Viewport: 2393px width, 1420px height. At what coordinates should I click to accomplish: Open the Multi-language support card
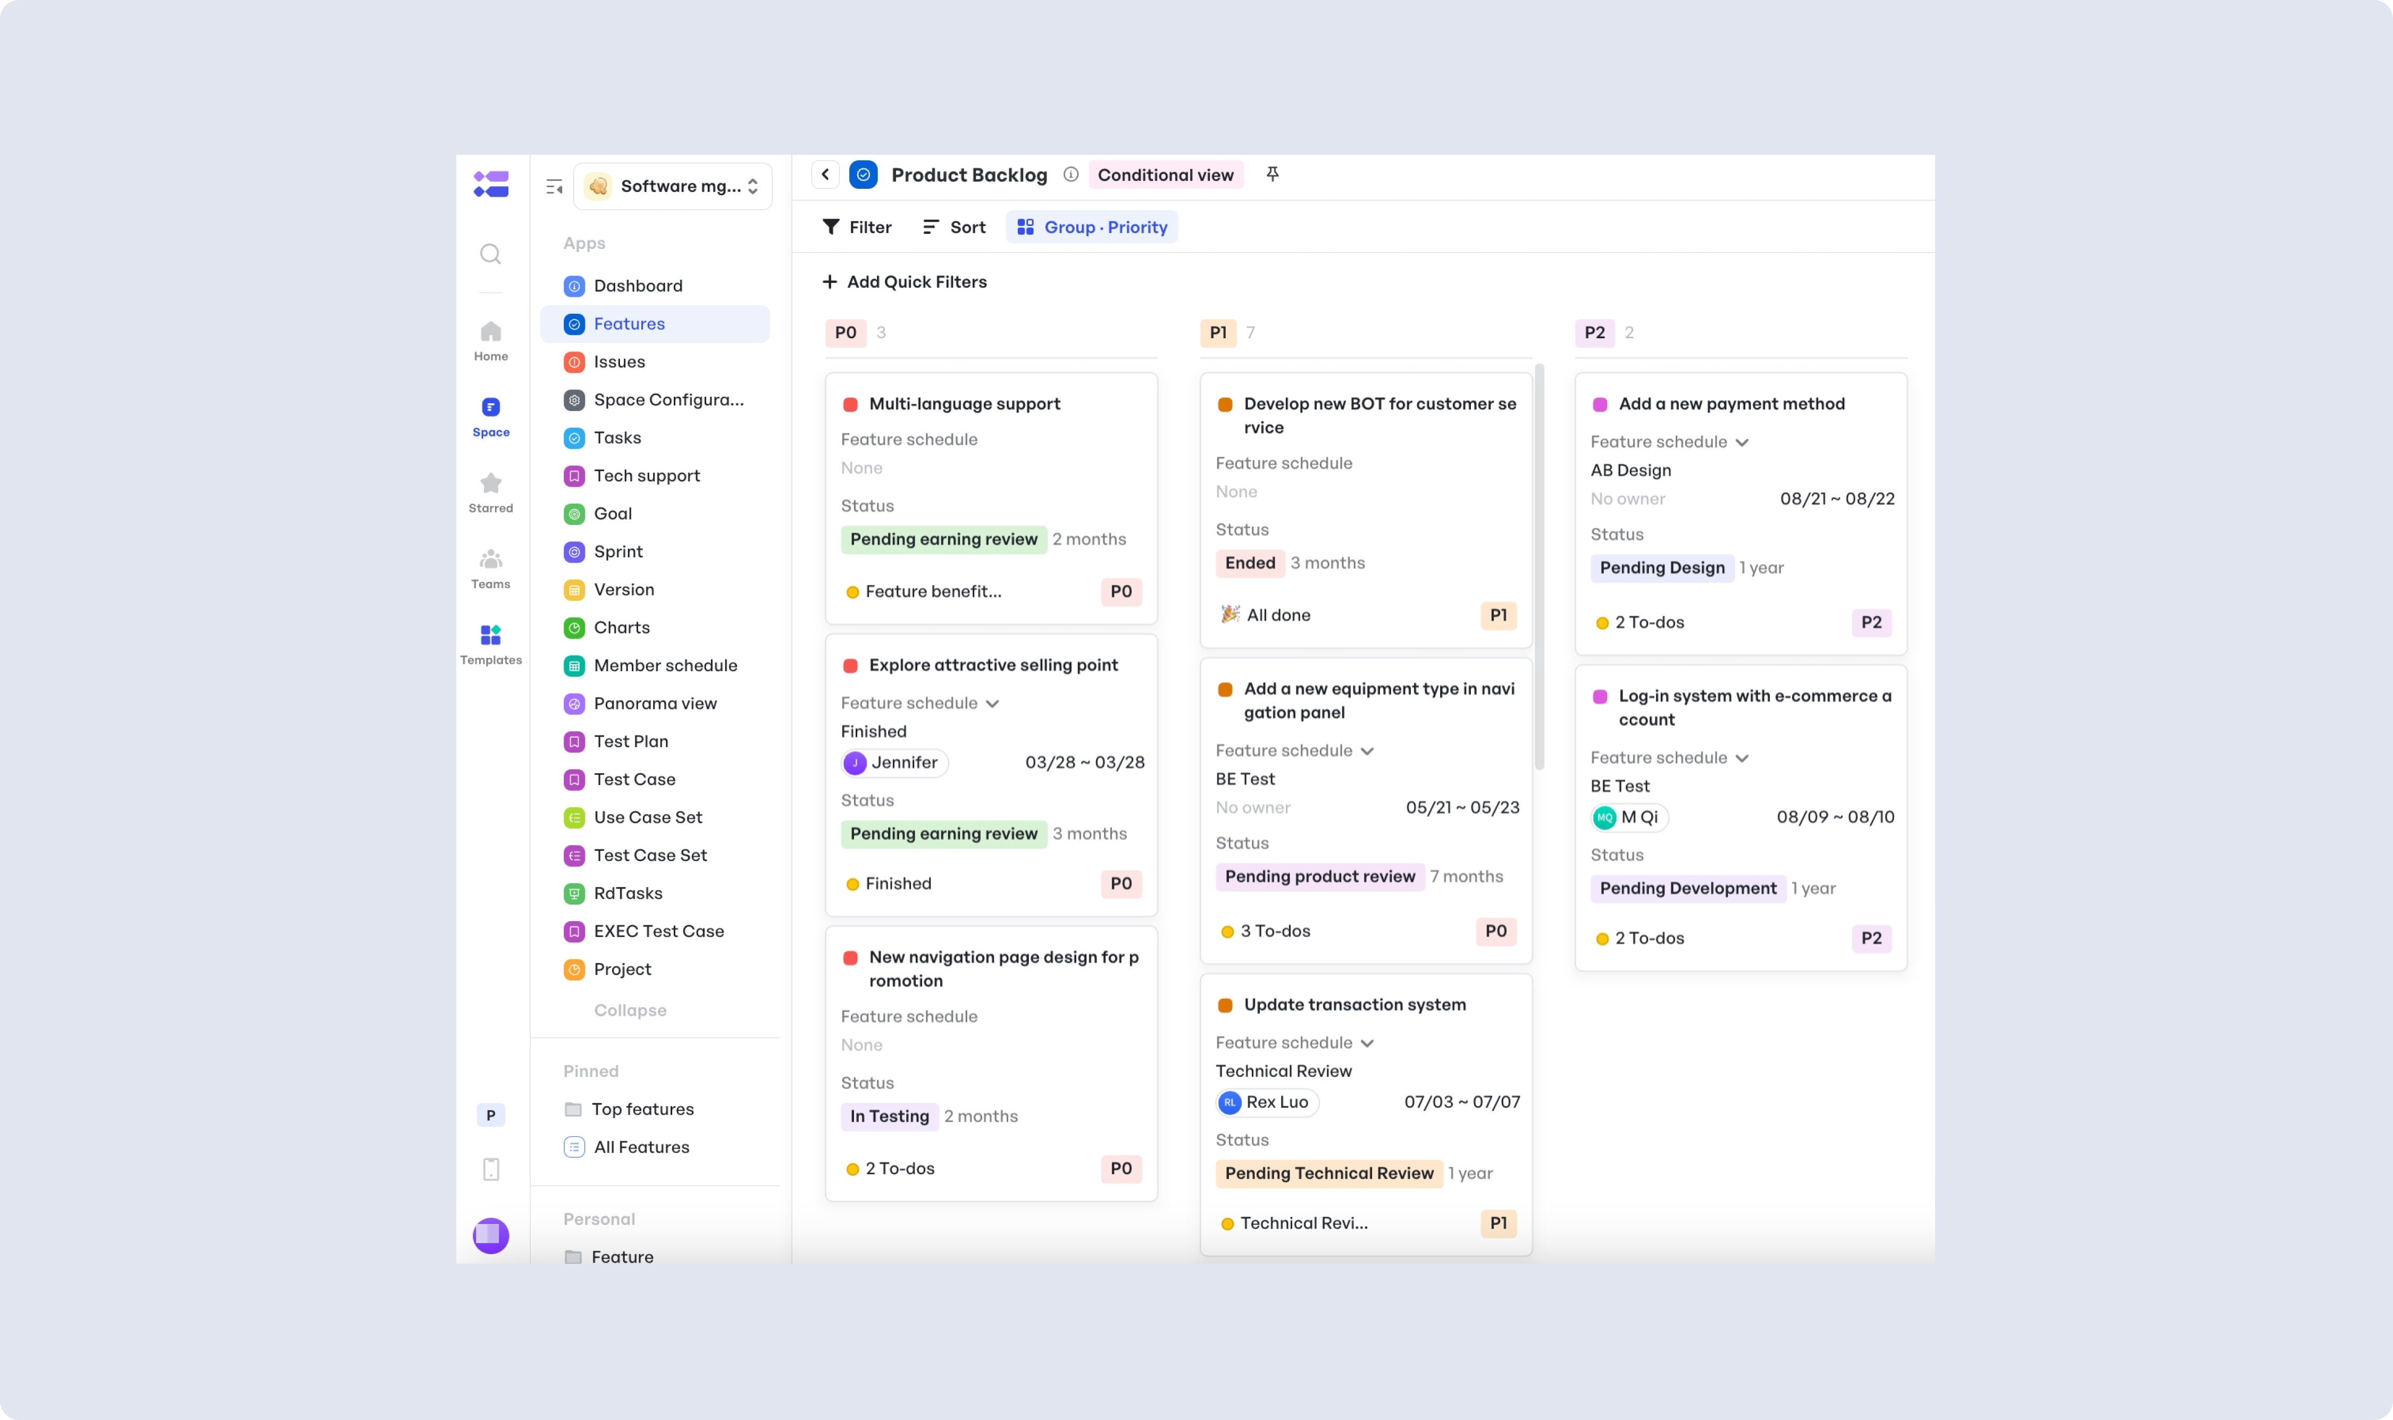click(x=991, y=498)
